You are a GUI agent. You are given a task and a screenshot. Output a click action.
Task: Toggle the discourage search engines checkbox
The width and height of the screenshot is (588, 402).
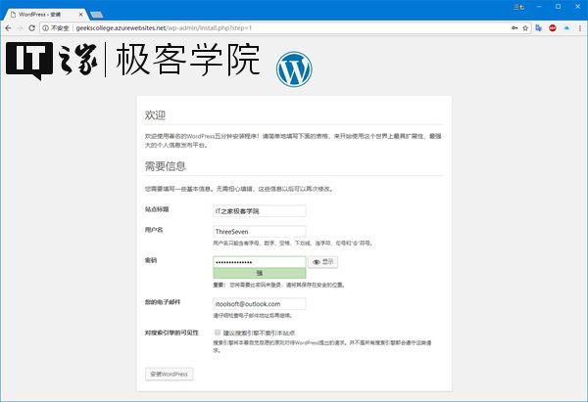click(x=218, y=333)
